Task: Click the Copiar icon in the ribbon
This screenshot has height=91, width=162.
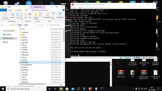Action: [x=12, y=14]
